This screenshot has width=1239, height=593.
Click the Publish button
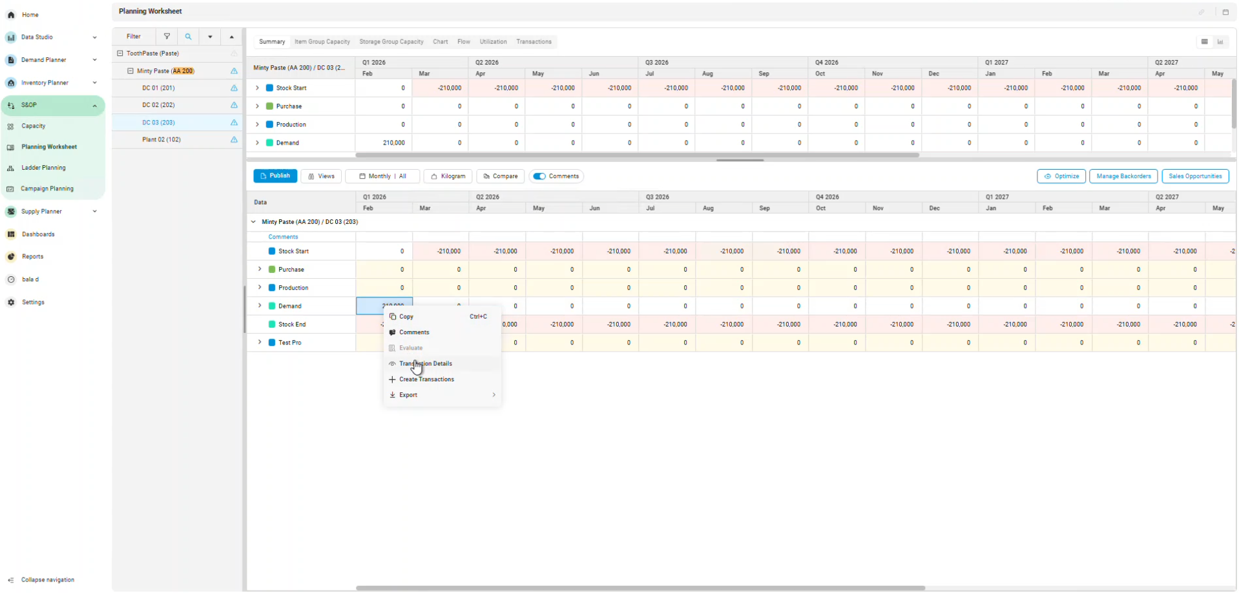pyautogui.click(x=275, y=176)
